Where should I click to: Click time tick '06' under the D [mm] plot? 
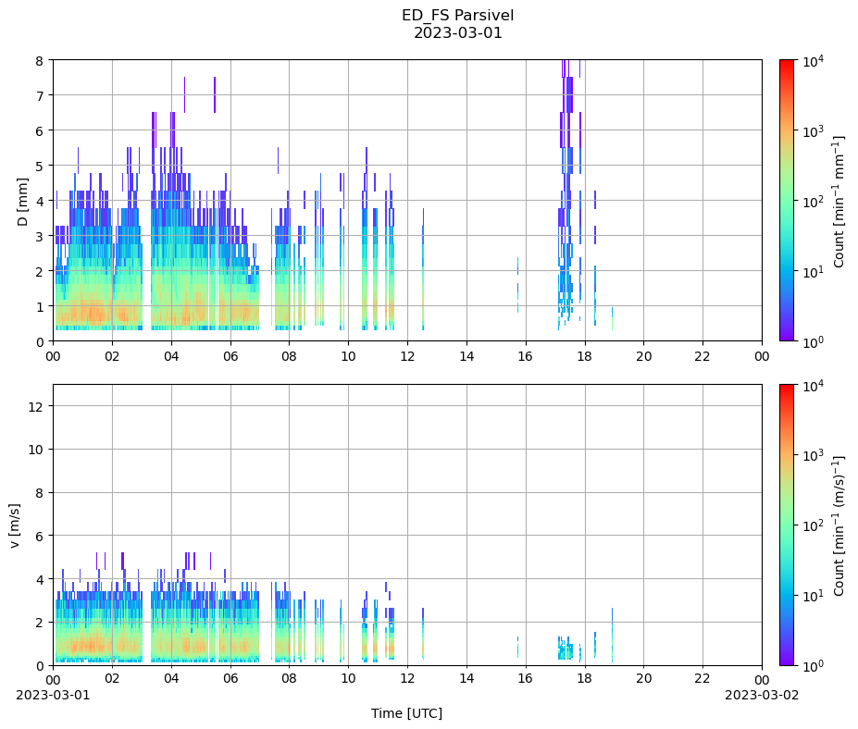(230, 356)
